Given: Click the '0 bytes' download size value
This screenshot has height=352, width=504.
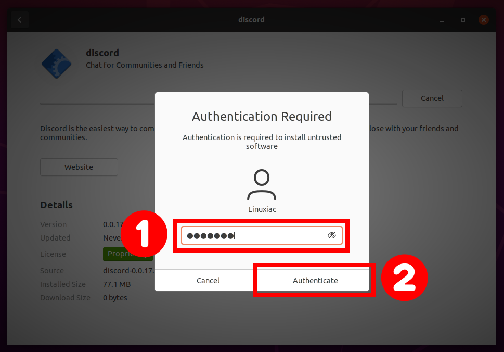Looking at the screenshot, I should click(115, 298).
